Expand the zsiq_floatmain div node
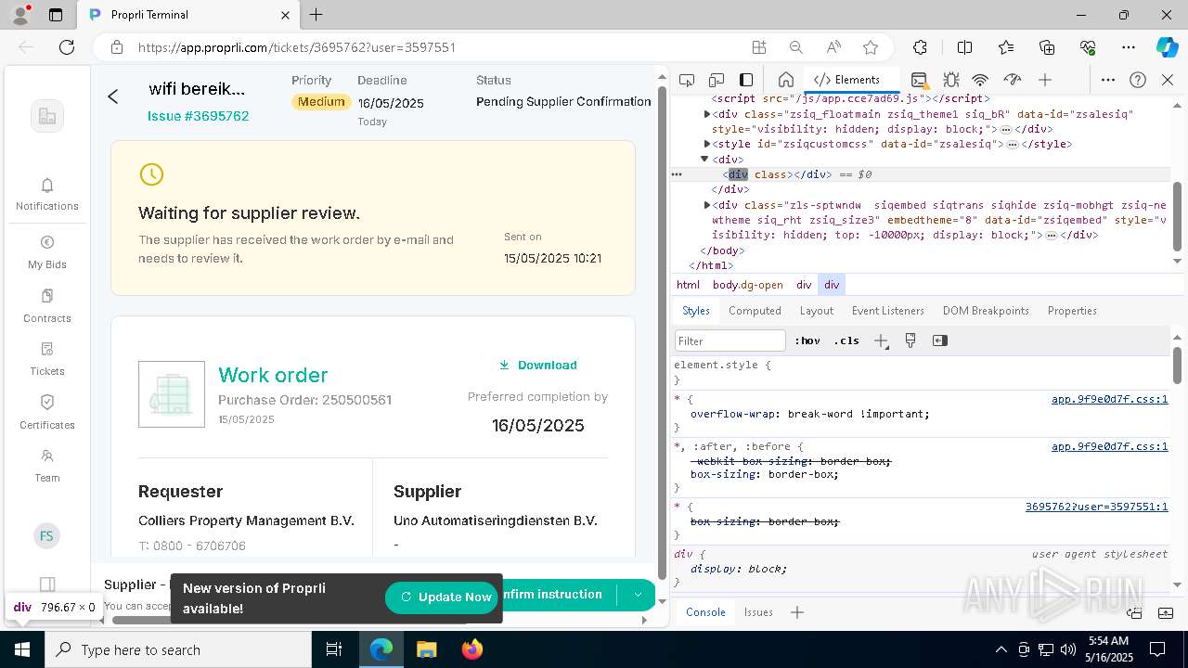This screenshot has height=668, width=1188. pyautogui.click(x=707, y=114)
